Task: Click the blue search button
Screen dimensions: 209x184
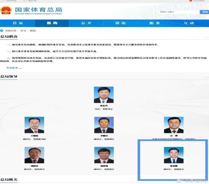Action: (204, 12)
